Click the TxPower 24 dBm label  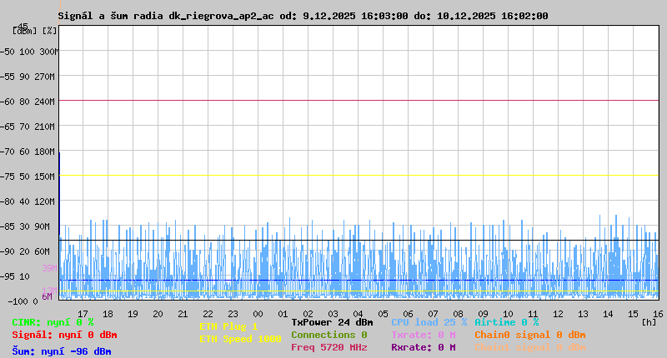pos(332,322)
